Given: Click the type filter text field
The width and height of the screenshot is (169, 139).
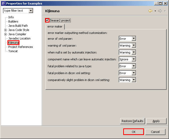Looking at the screenshot, I should [x=15, y=11].
